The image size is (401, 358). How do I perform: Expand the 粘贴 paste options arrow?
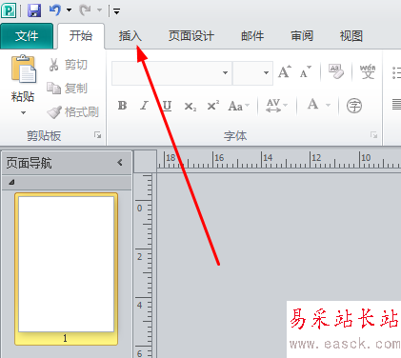[x=23, y=112]
